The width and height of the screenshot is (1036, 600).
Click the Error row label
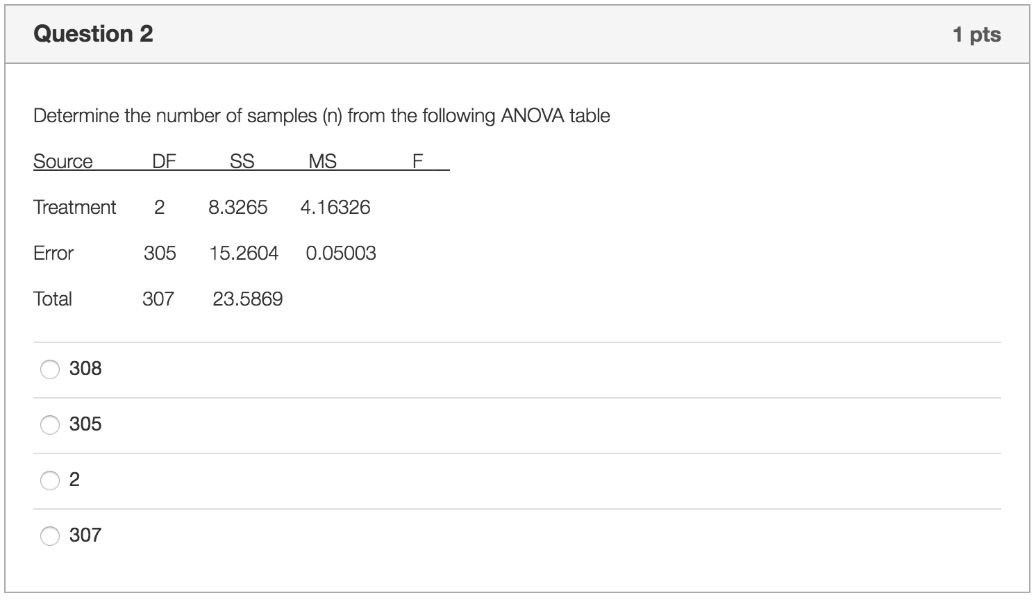tap(53, 253)
